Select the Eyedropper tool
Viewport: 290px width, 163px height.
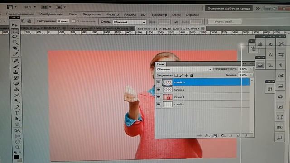(x=15, y=54)
